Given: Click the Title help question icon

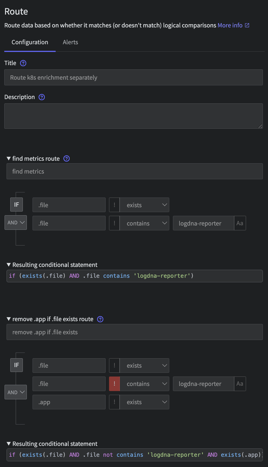Looking at the screenshot, I should [23, 63].
